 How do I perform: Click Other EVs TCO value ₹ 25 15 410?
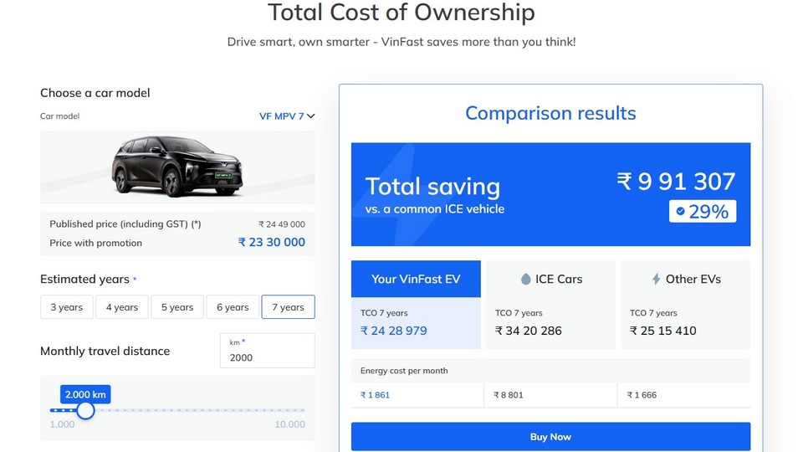(662, 331)
